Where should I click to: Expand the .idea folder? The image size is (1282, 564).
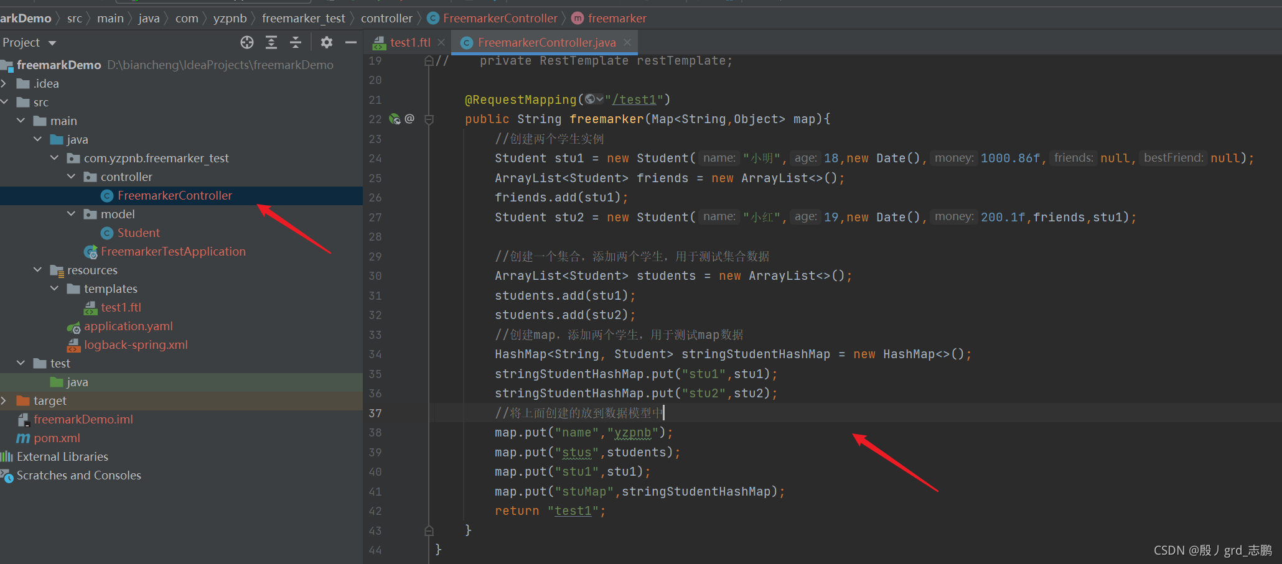click(4, 83)
